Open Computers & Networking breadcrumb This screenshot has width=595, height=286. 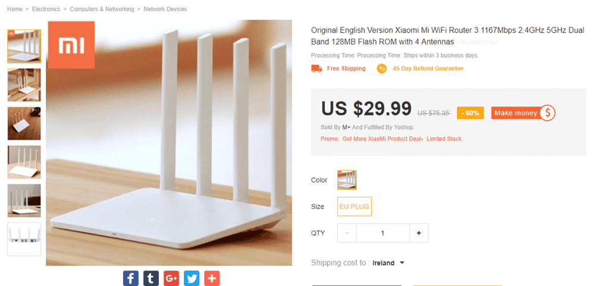pyautogui.click(x=101, y=9)
